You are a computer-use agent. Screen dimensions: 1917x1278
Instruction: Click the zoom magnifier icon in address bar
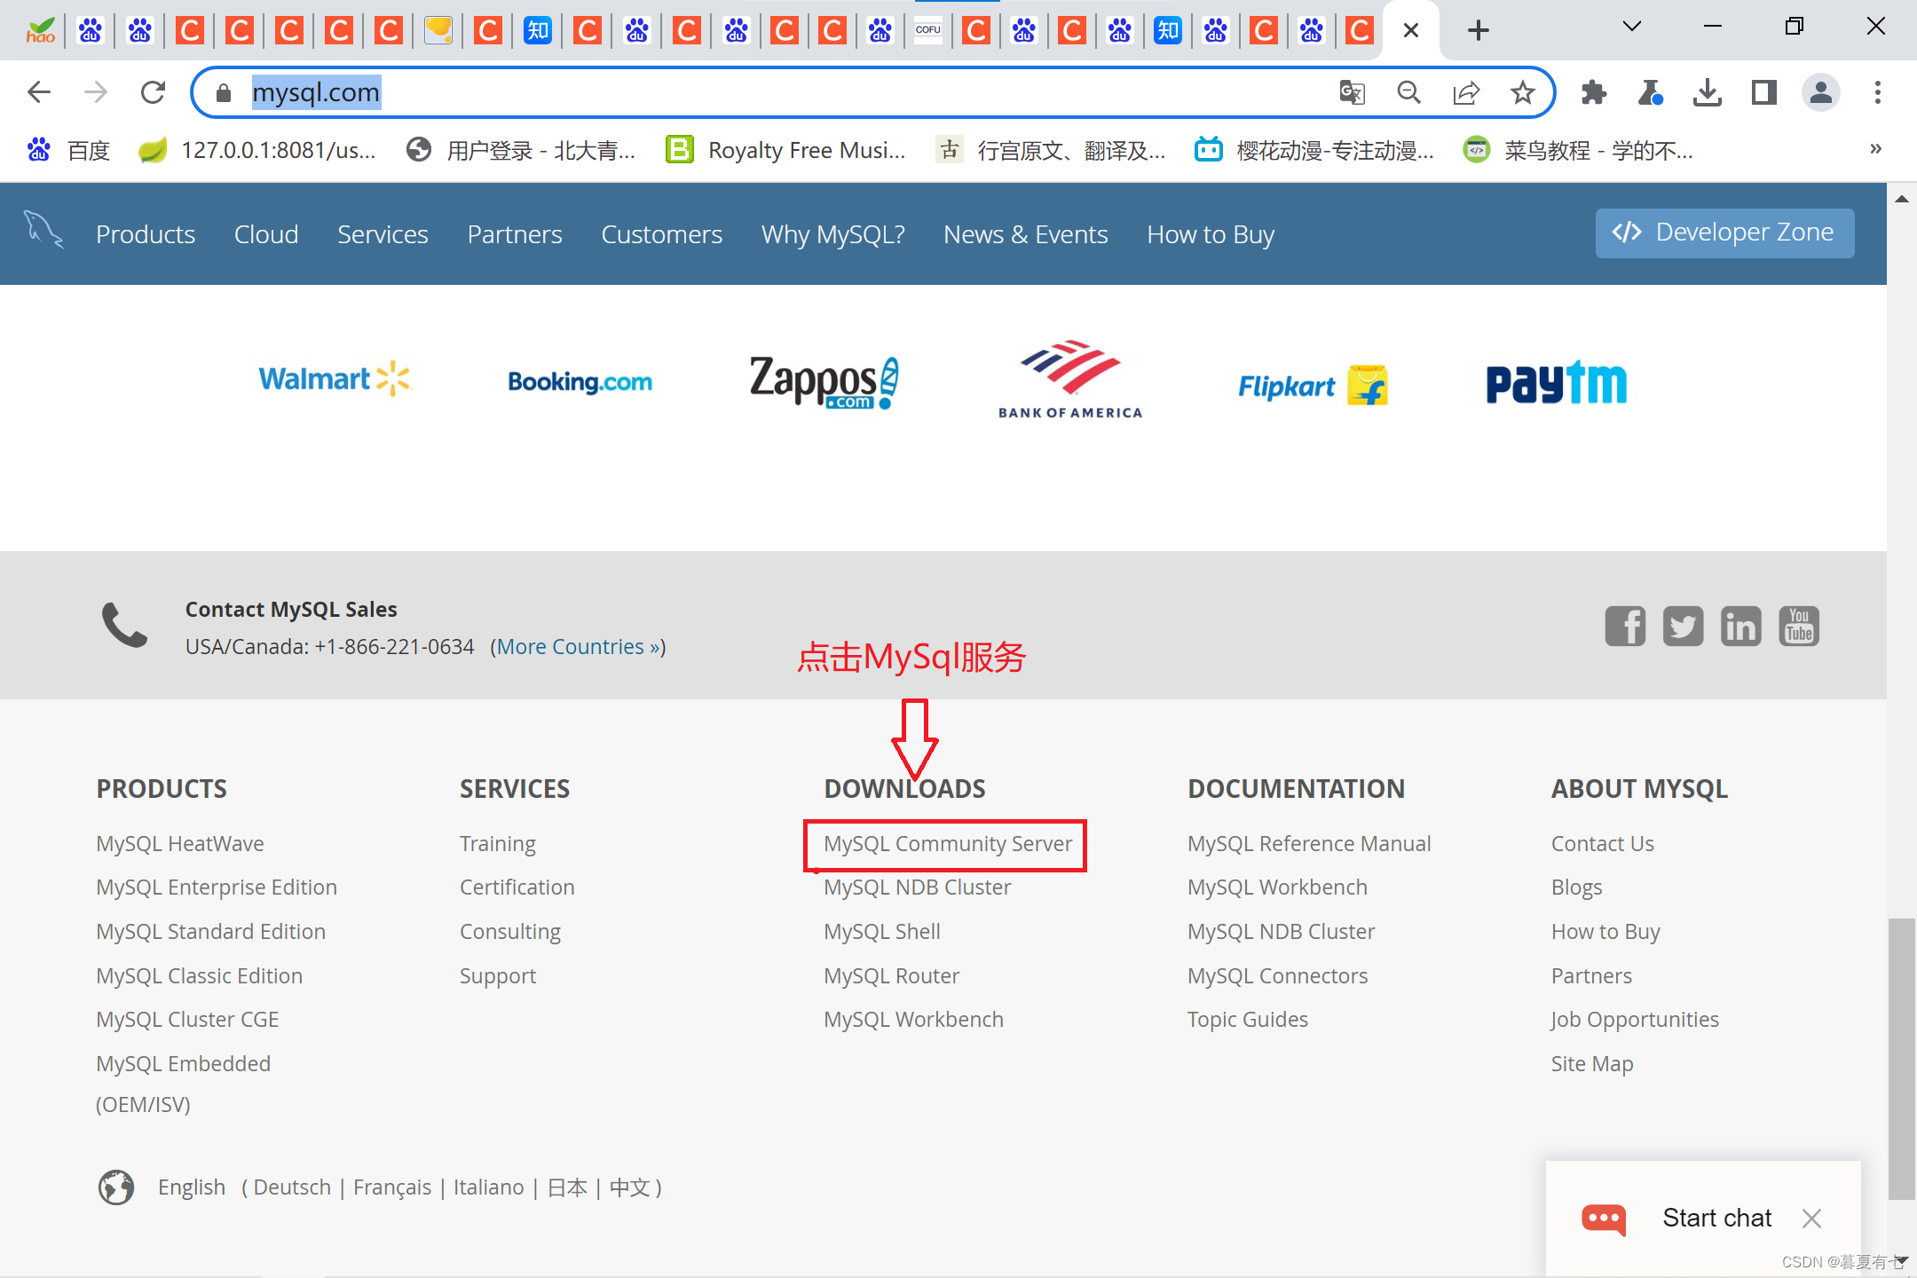1408,92
